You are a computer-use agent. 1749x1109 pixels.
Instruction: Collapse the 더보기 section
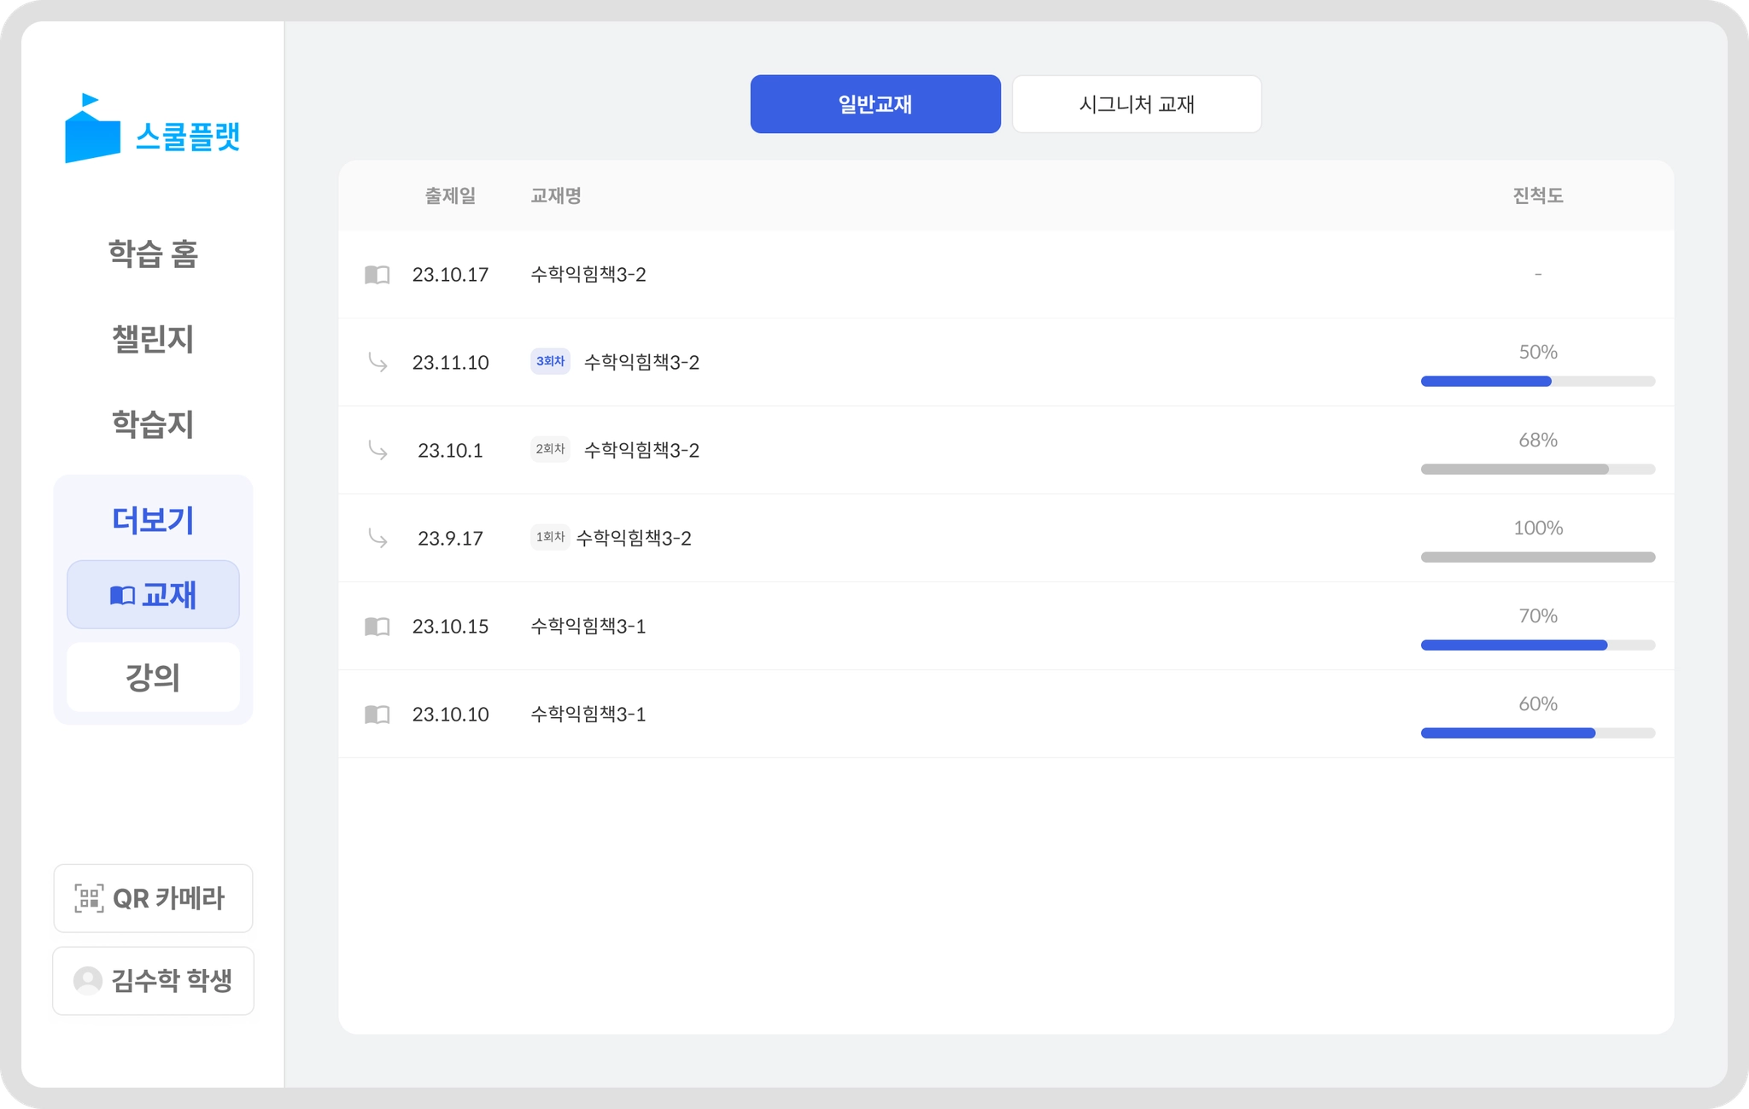click(x=153, y=520)
